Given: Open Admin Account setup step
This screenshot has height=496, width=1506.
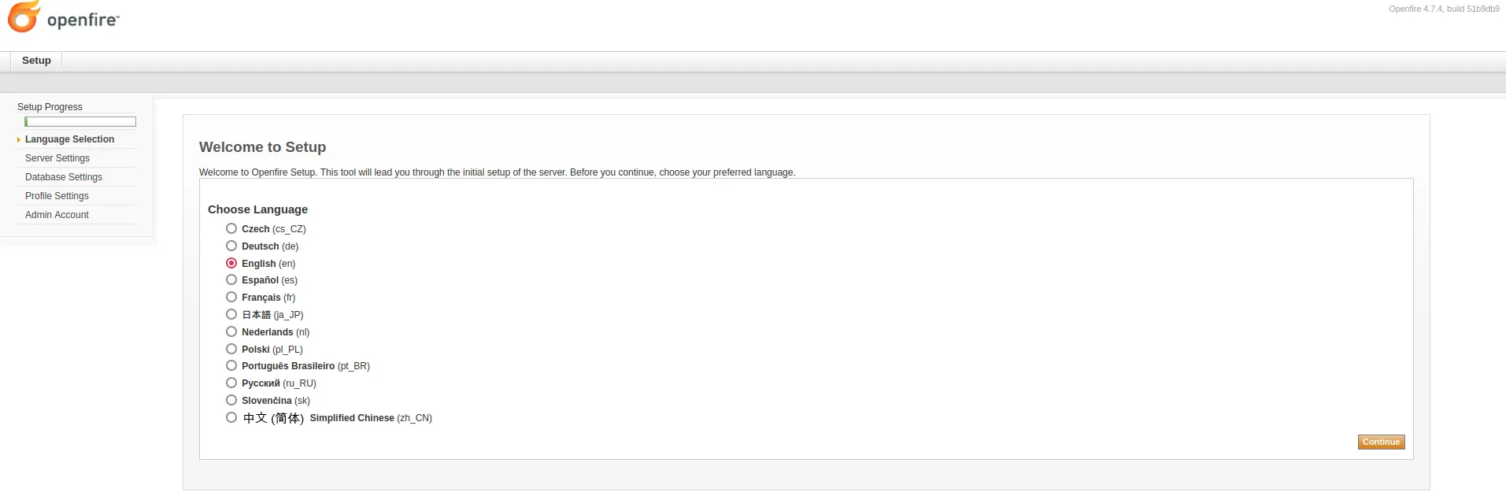Looking at the screenshot, I should pos(57,215).
